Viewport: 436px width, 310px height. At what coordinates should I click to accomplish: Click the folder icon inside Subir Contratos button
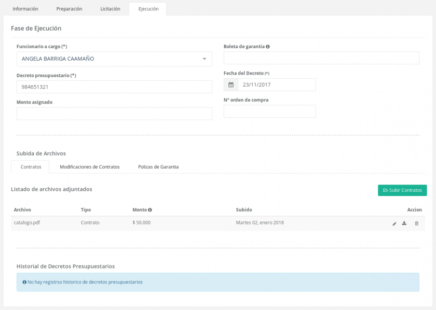385,190
